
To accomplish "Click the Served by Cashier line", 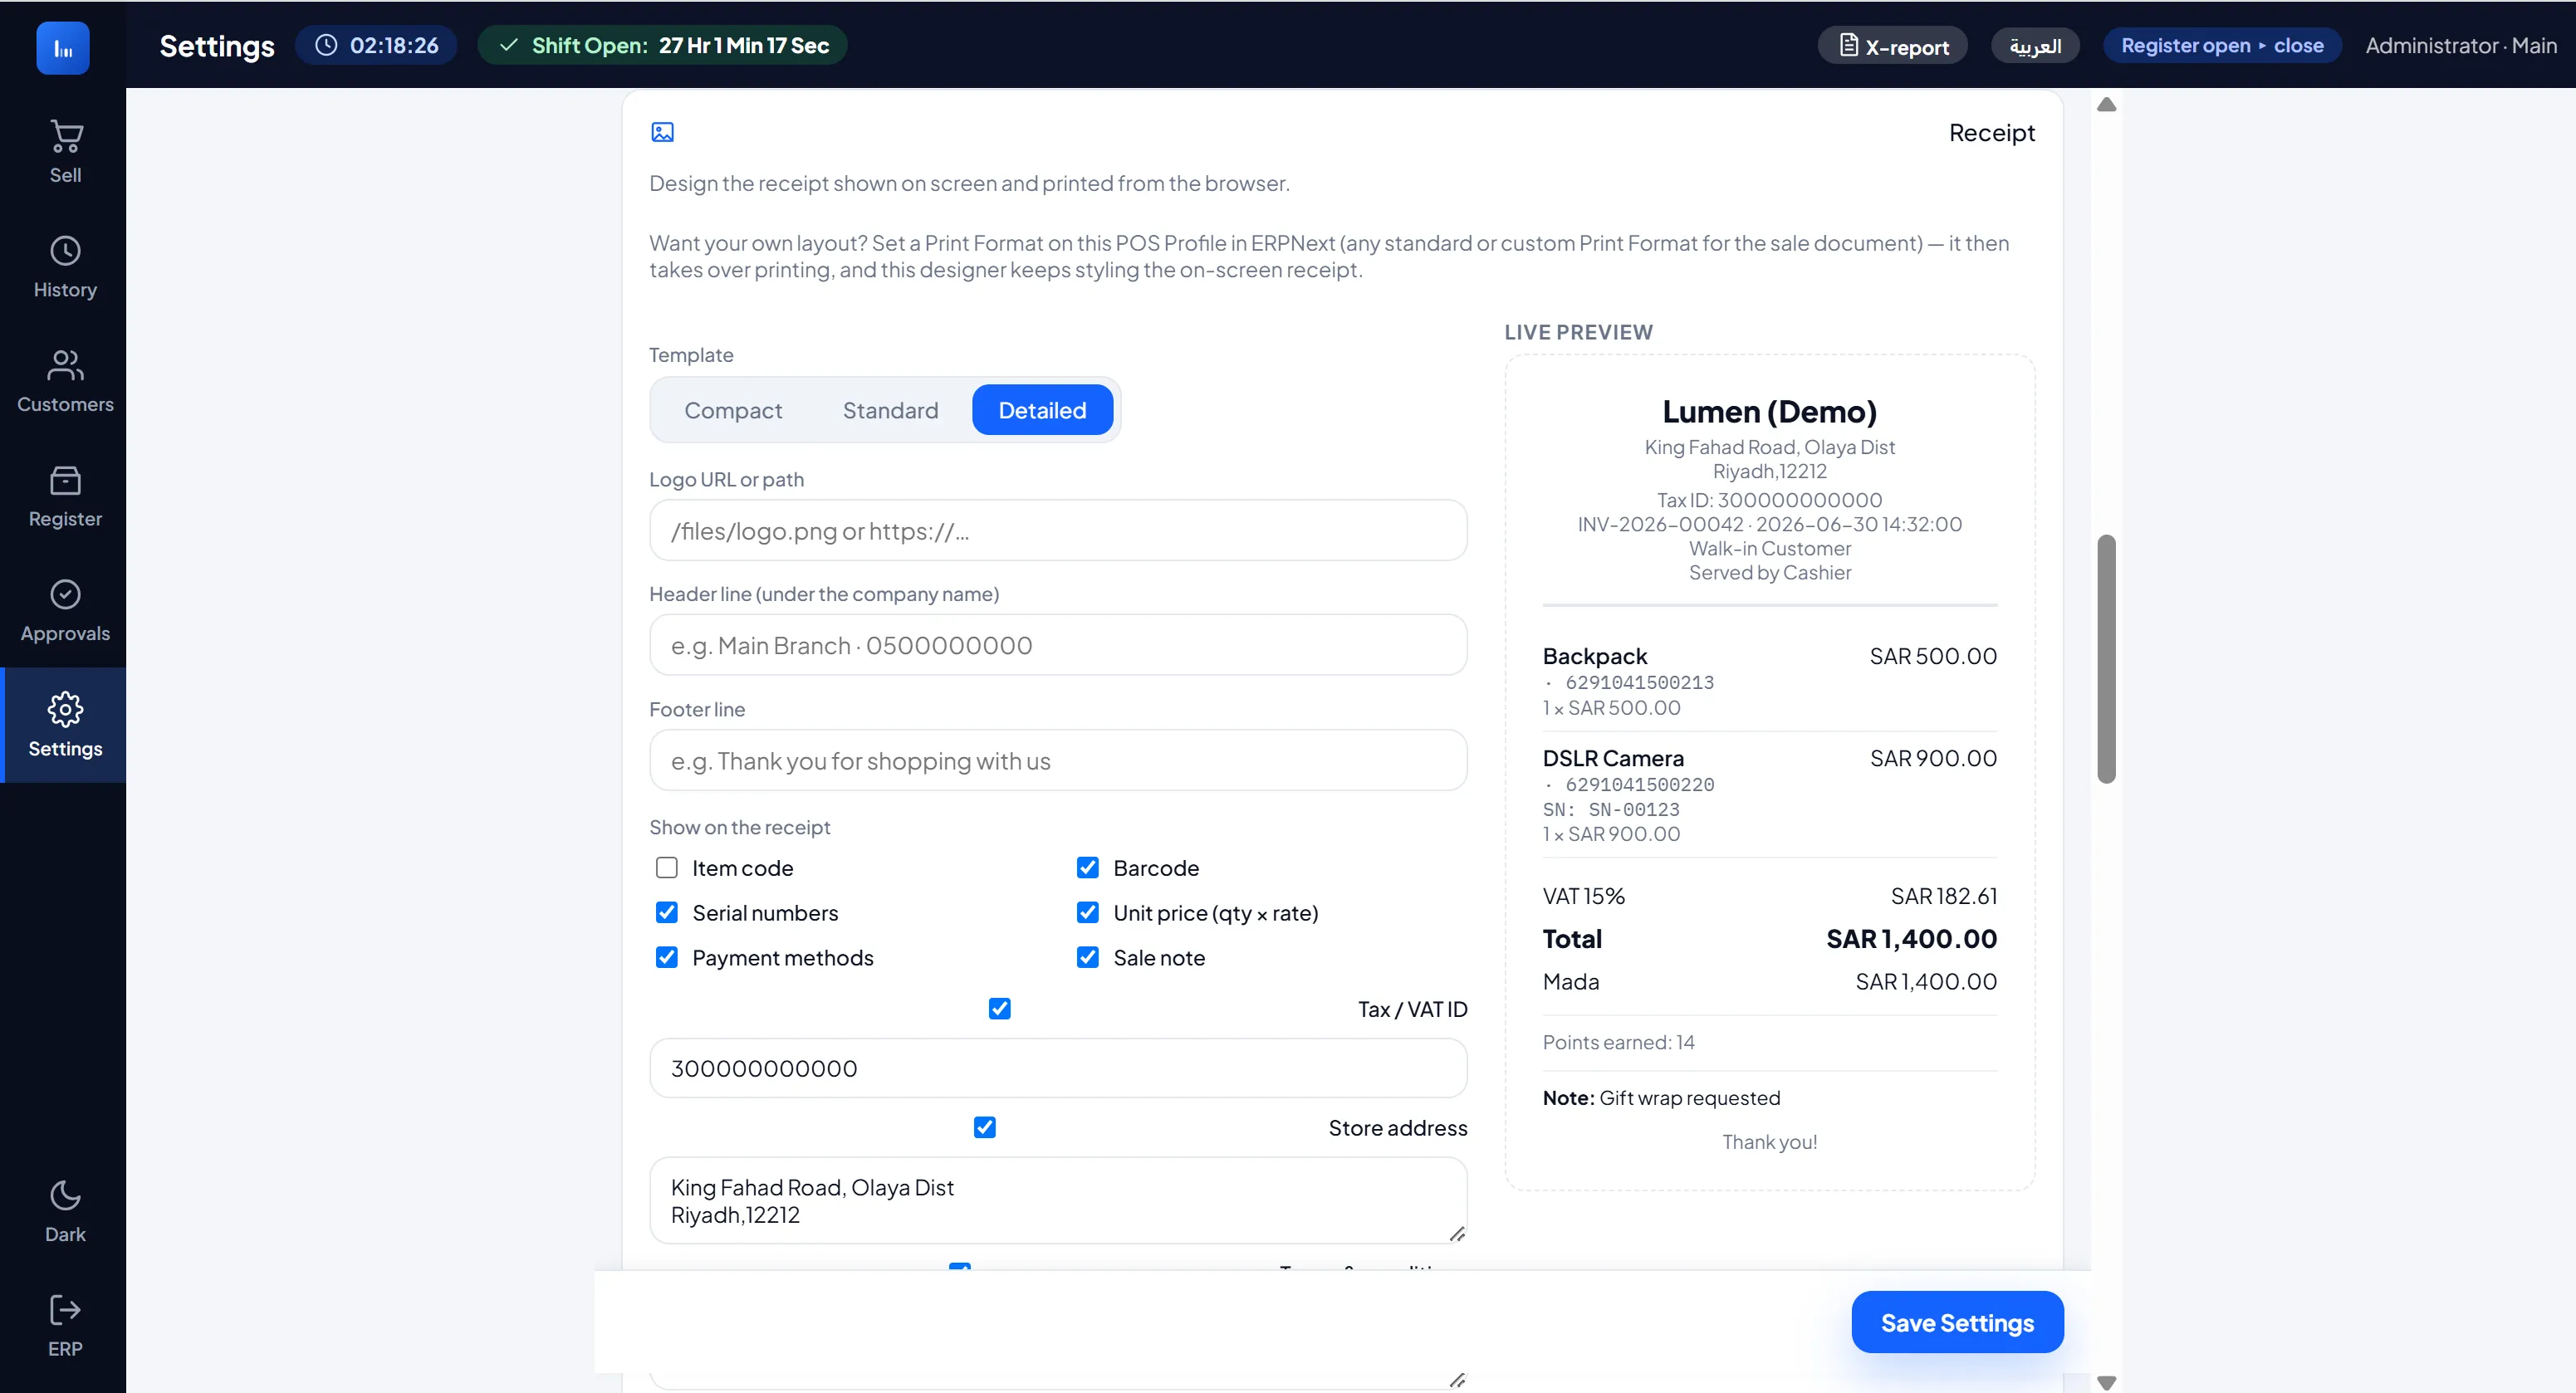I will click(x=1769, y=572).
